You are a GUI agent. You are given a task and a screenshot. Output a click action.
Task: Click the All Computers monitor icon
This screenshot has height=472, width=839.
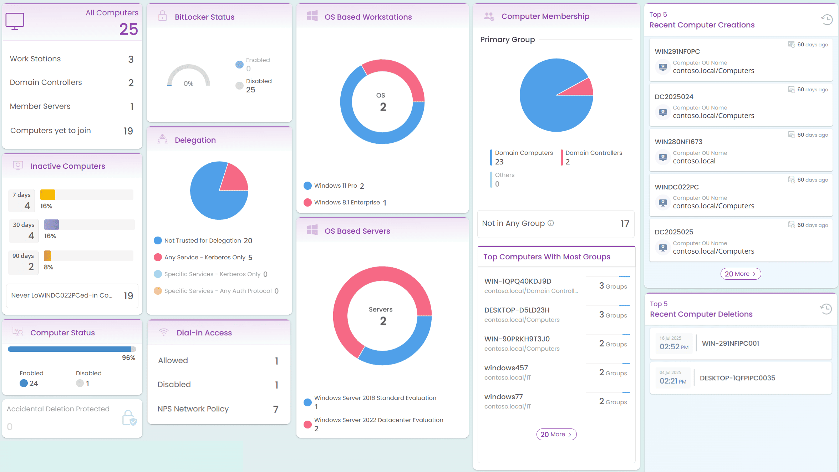(15, 21)
